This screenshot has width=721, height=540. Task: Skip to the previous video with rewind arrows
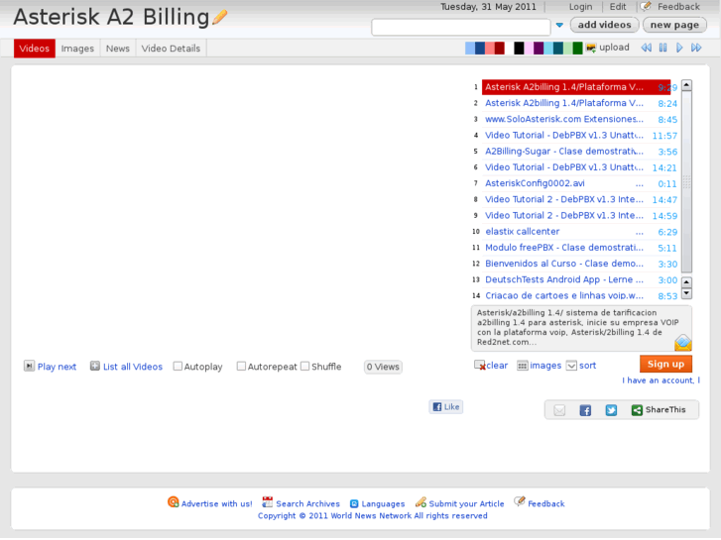(x=646, y=48)
